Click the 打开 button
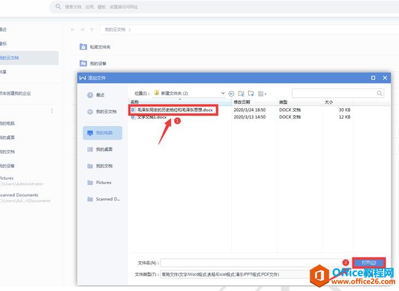 (369, 263)
